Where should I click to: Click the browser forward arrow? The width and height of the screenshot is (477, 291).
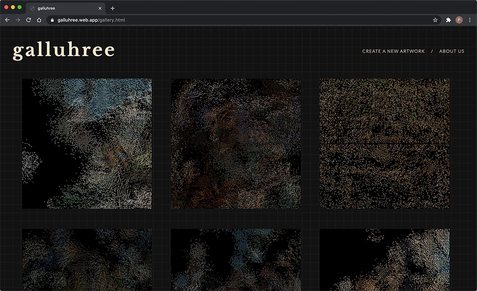pyautogui.click(x=18, y=20)
